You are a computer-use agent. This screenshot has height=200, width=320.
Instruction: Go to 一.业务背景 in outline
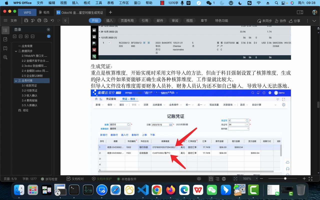[25, 46]
